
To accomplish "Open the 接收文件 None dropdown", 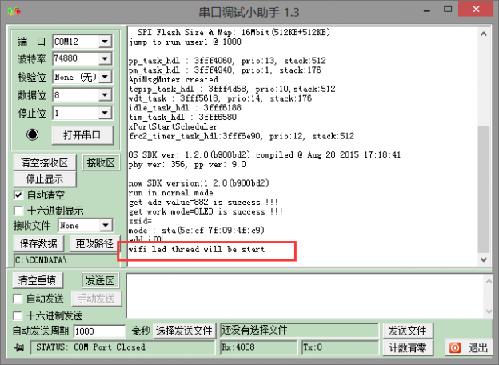I will (x=106, y=226).
